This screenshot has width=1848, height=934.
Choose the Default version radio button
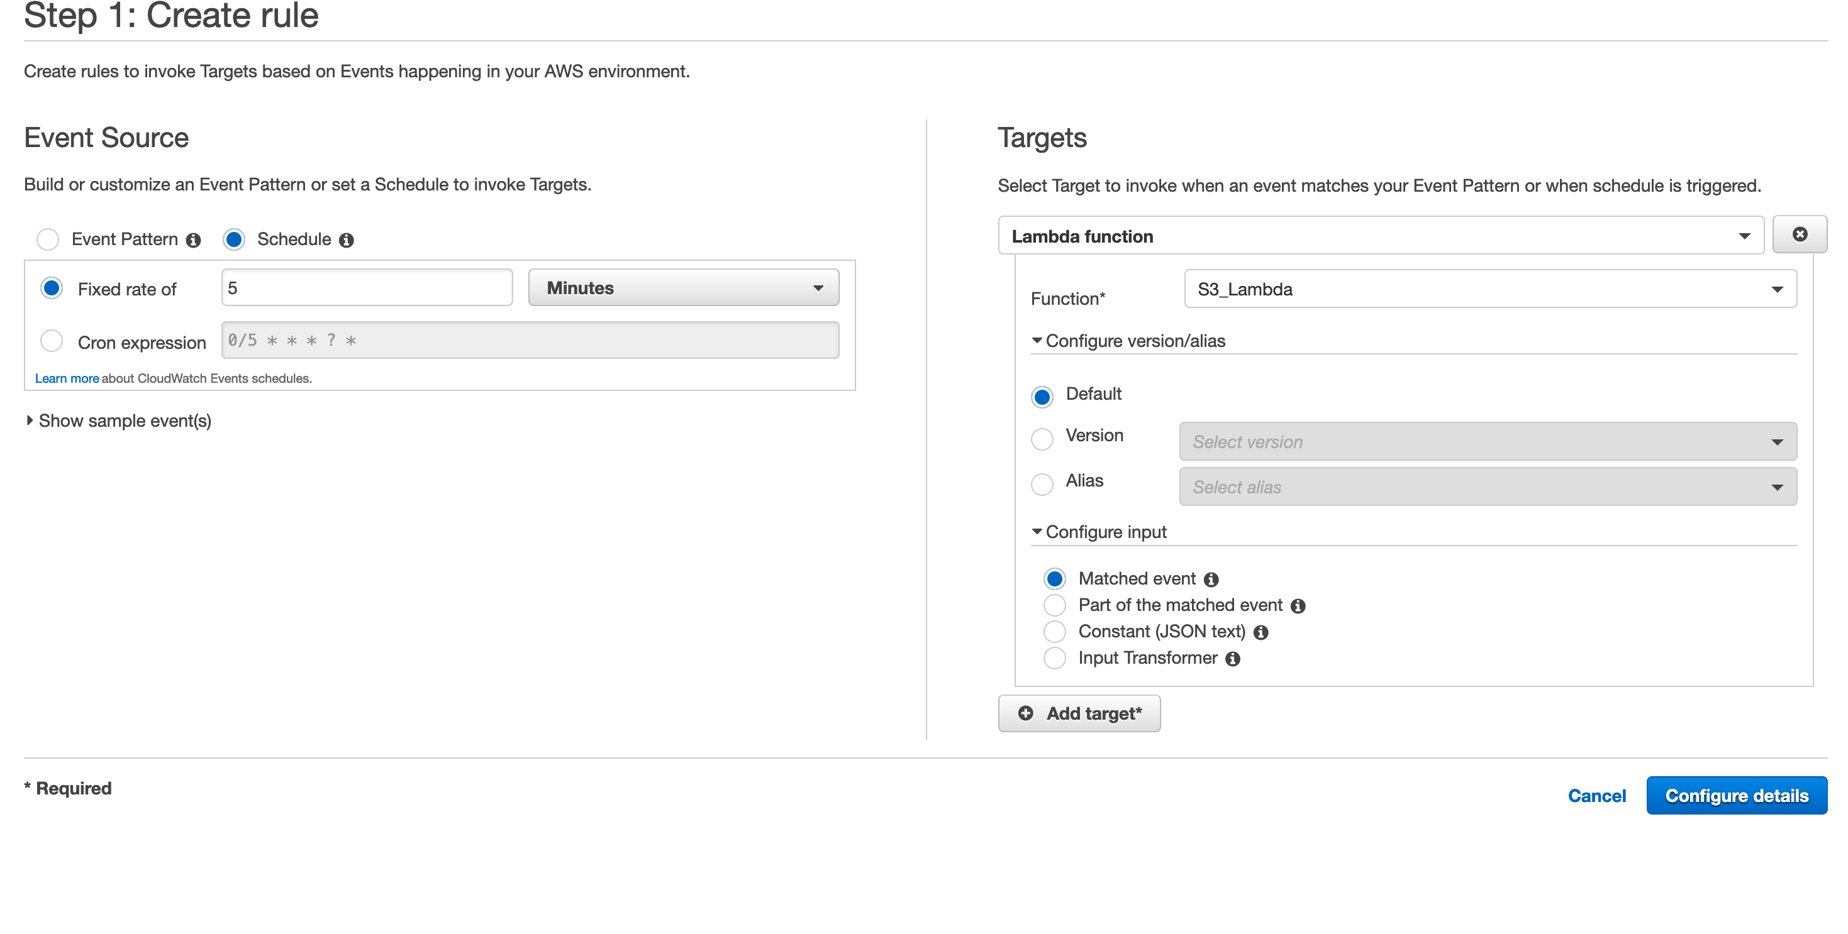[x=1042, y=397]
